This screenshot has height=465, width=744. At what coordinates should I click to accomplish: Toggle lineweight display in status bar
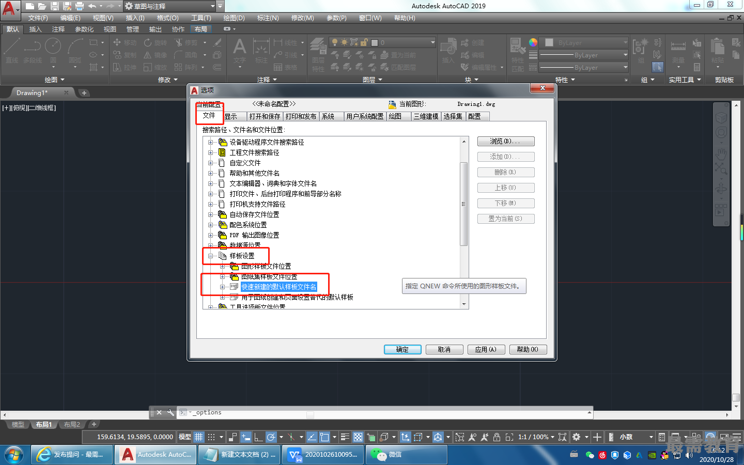(345, 437)
